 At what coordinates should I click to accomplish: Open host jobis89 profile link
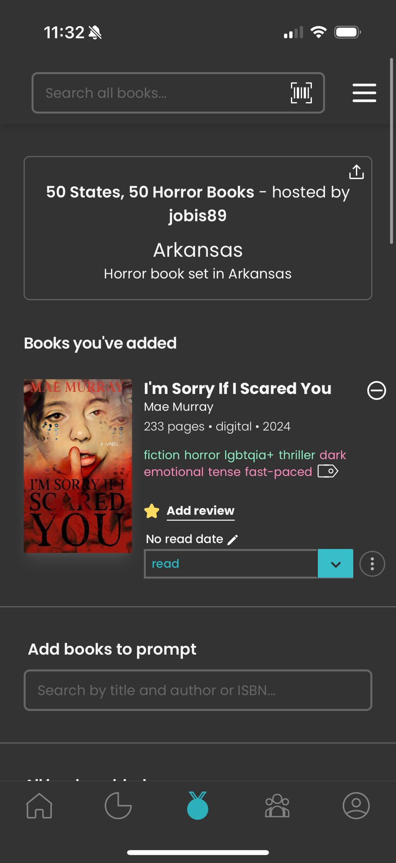coord(198,216)
